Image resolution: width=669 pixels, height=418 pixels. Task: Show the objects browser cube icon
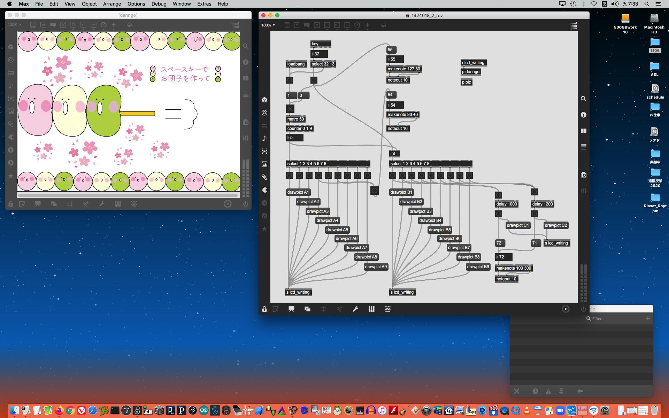click(x=264, y=100)
